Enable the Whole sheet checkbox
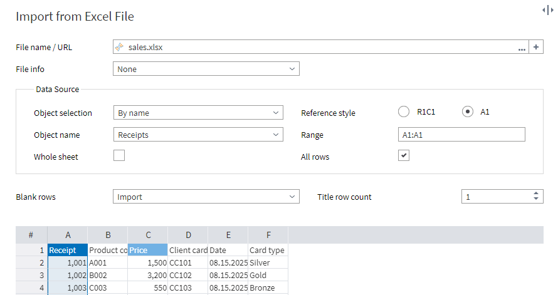The height and width of the screenshot is (295, 558). (x=119, y=156)
